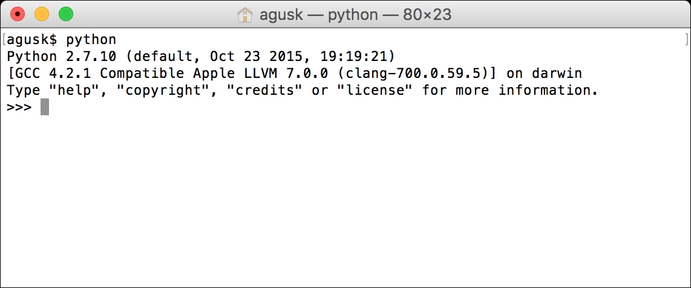691x288 pixels.
Task: Click the left bracket mark before "agusk$"
Action: click(x=4, y=40)
